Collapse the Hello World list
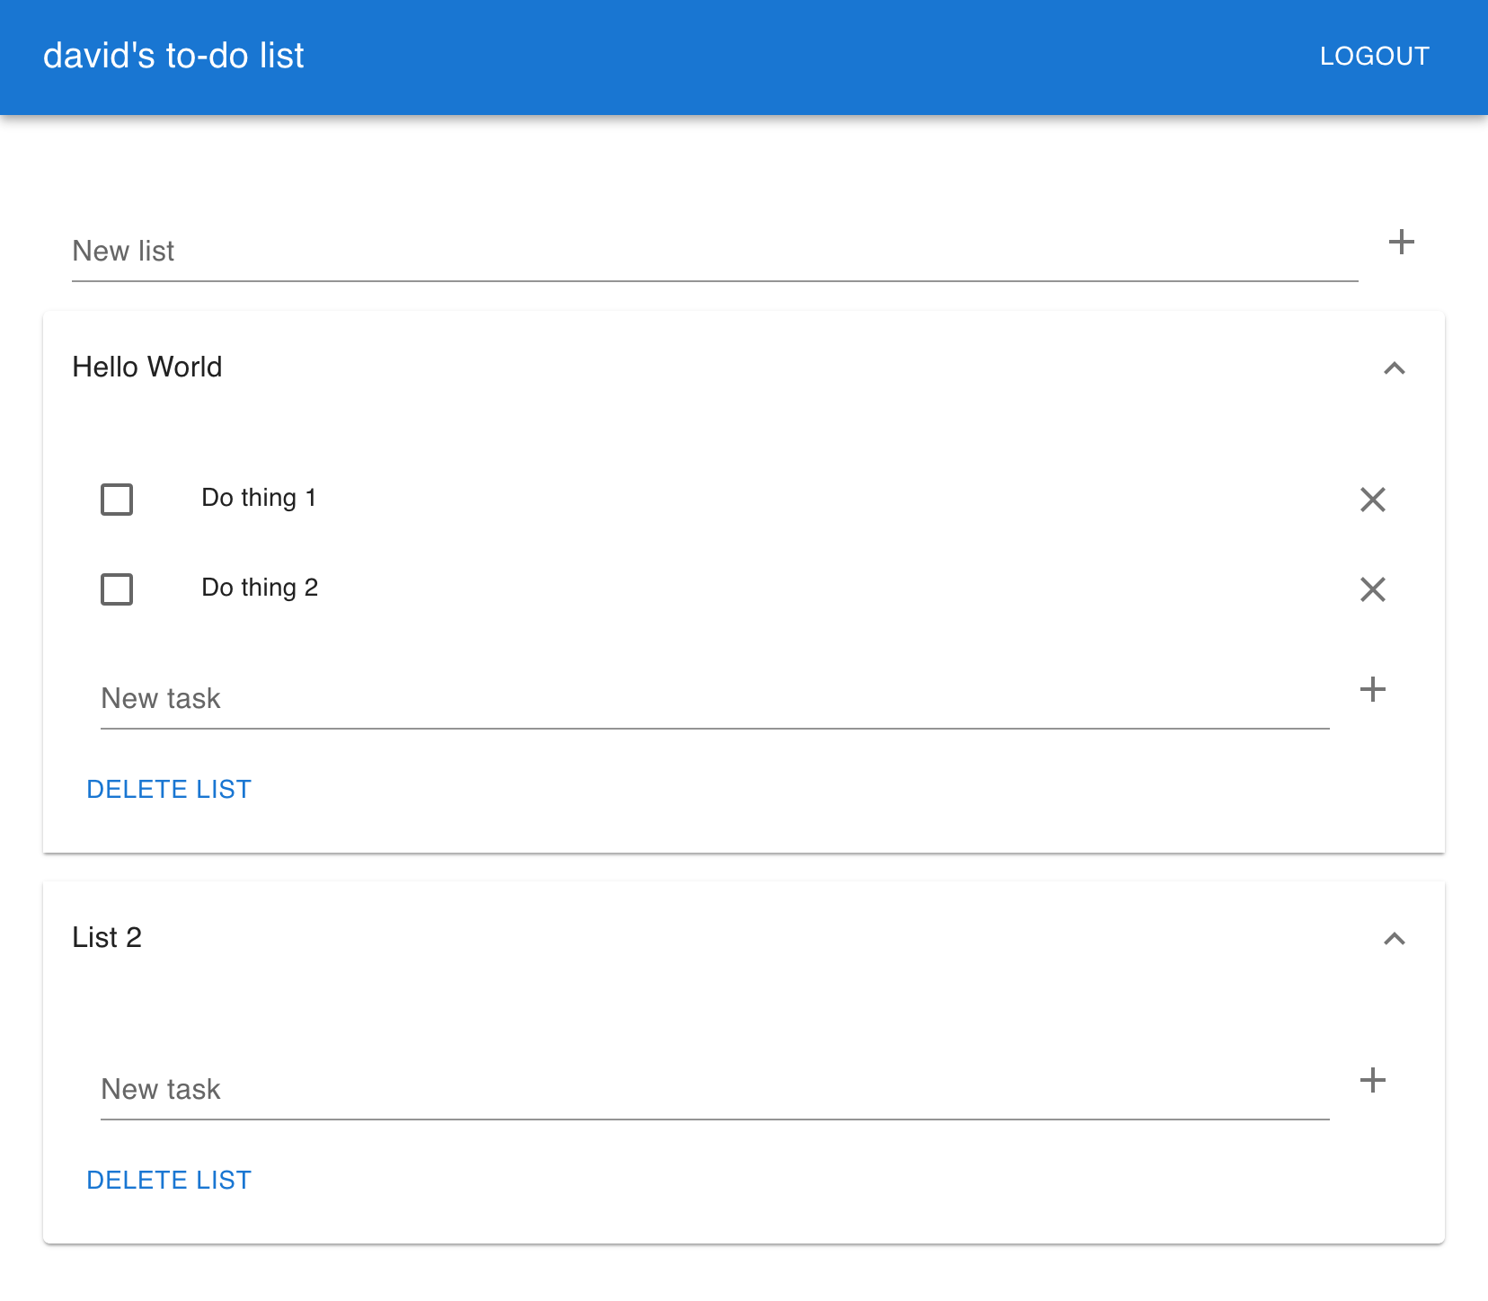Image resolution: width=1488 pixels, height=1301 pixels. [1394, 367]
